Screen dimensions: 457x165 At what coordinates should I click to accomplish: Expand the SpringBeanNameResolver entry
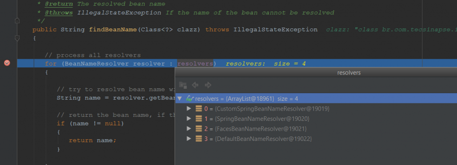[x=189, y=119]
